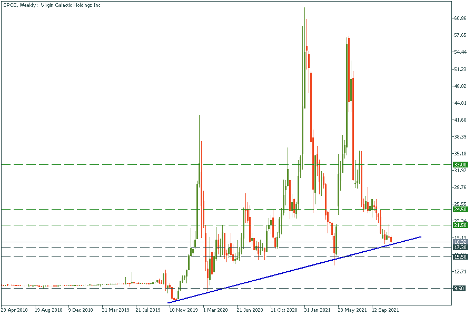Click the gray 18.32 current price tag
Image resolution: width=474 pixels, height=316 pixels.
461,242
